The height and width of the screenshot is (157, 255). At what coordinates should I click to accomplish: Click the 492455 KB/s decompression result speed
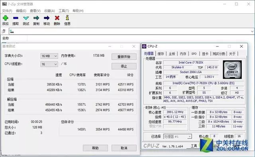click(53, 110)
